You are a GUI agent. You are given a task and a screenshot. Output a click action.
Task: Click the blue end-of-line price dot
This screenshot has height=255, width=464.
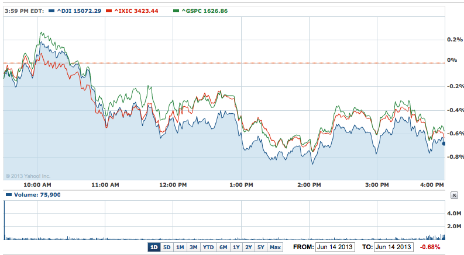(x=444, y=143)
